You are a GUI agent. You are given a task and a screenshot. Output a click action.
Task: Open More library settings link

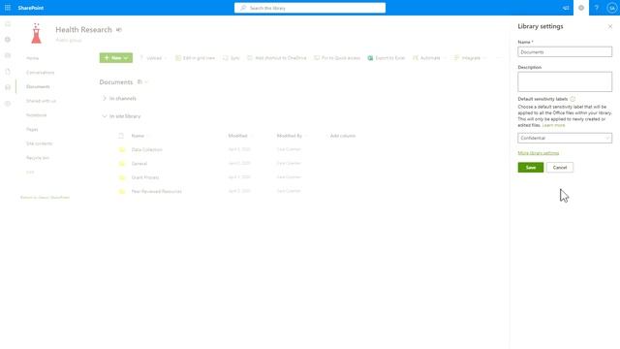539,153
